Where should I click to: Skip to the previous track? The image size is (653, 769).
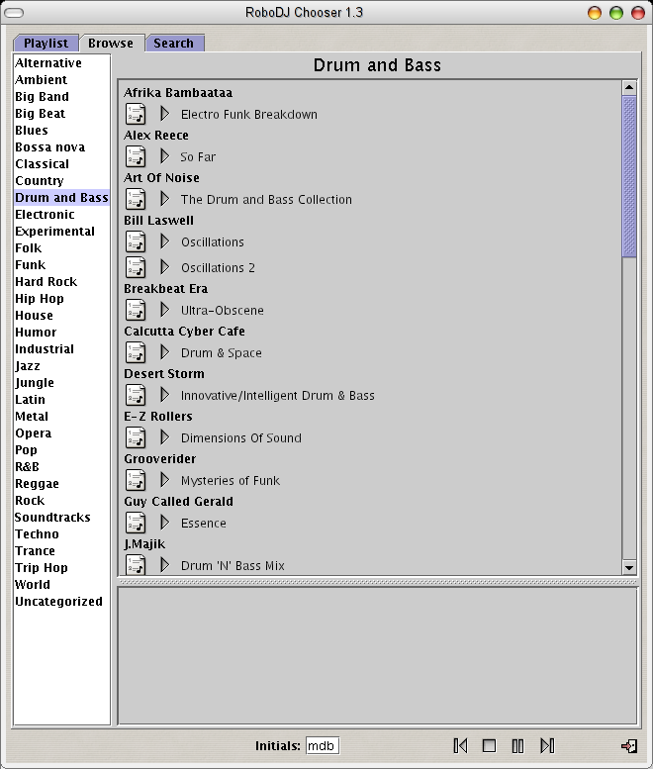[460, 745]
